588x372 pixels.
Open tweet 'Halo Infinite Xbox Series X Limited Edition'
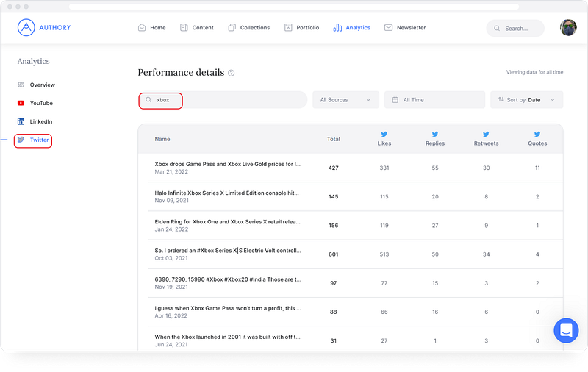(227, 193)
